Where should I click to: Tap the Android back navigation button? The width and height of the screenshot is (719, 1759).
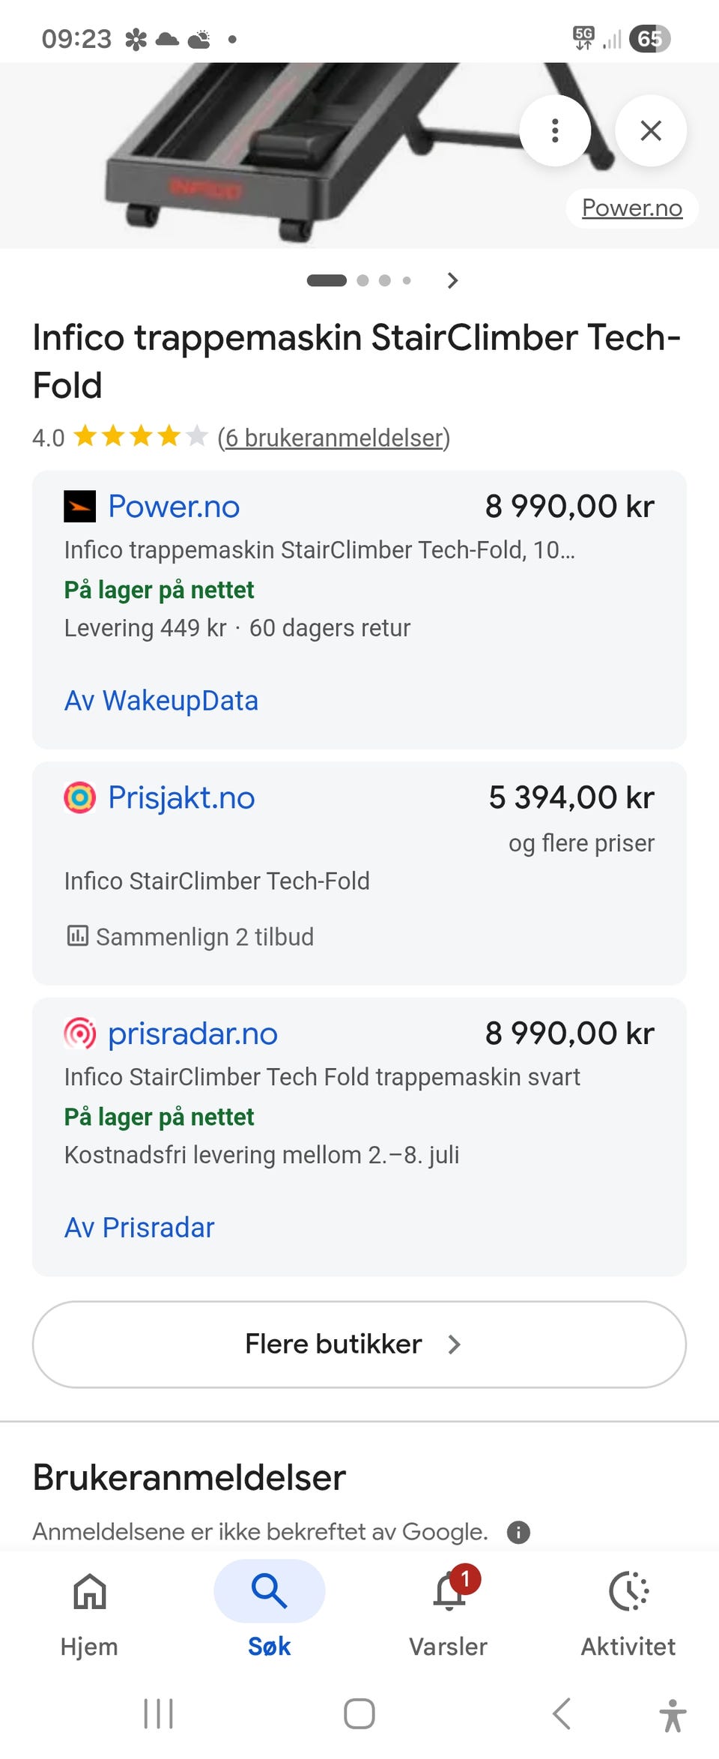point(562,1713)
